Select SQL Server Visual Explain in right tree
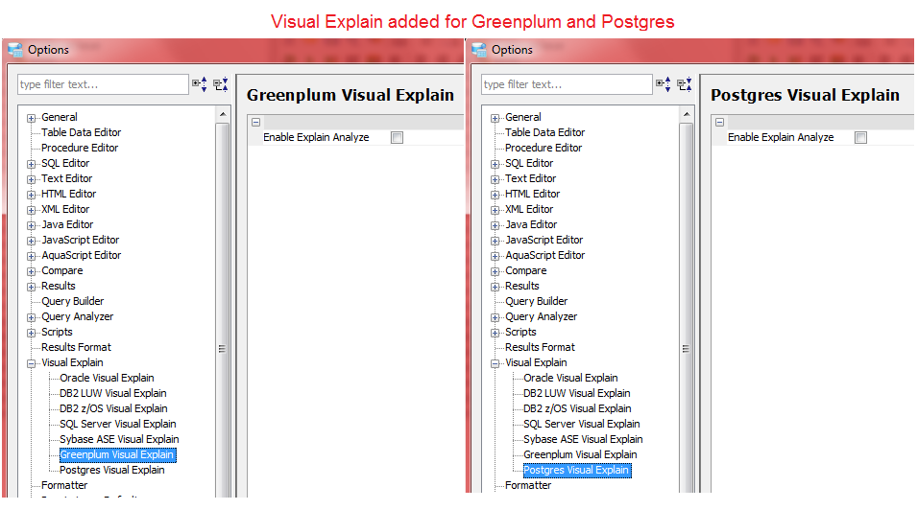Image resolution: width=918 pixels, height=510 pixels. click(581, 424)
